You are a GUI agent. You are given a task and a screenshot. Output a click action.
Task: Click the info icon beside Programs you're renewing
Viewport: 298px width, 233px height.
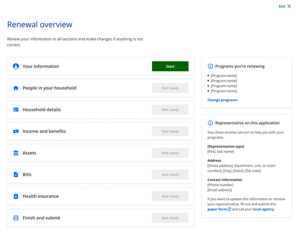pyautogui.click(x=210, y=66)
